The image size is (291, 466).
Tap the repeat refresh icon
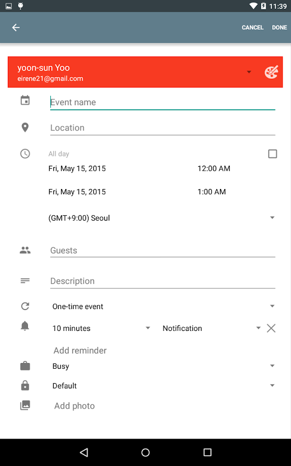[x=25, y=306]
